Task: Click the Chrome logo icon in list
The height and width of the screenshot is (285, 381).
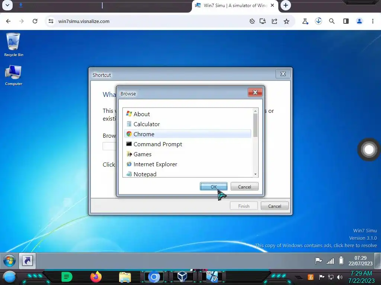Action: coord(129,134)
